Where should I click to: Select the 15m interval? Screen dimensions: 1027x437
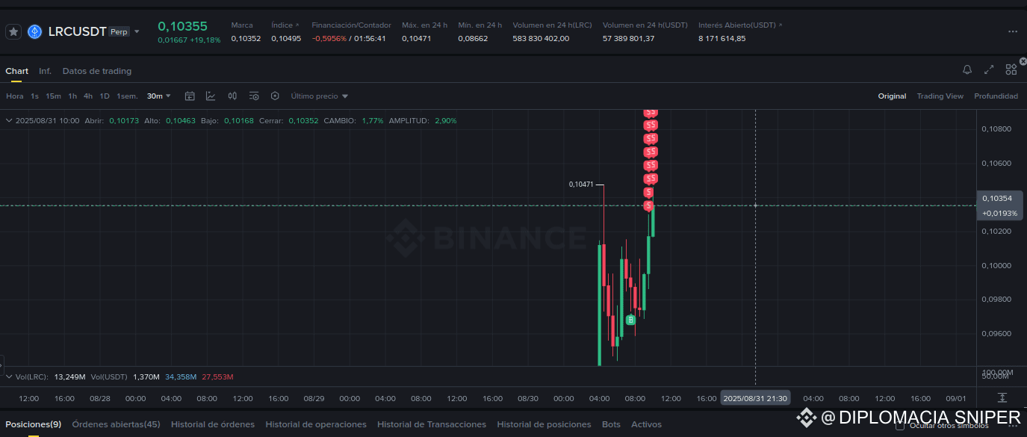point(53,96)
